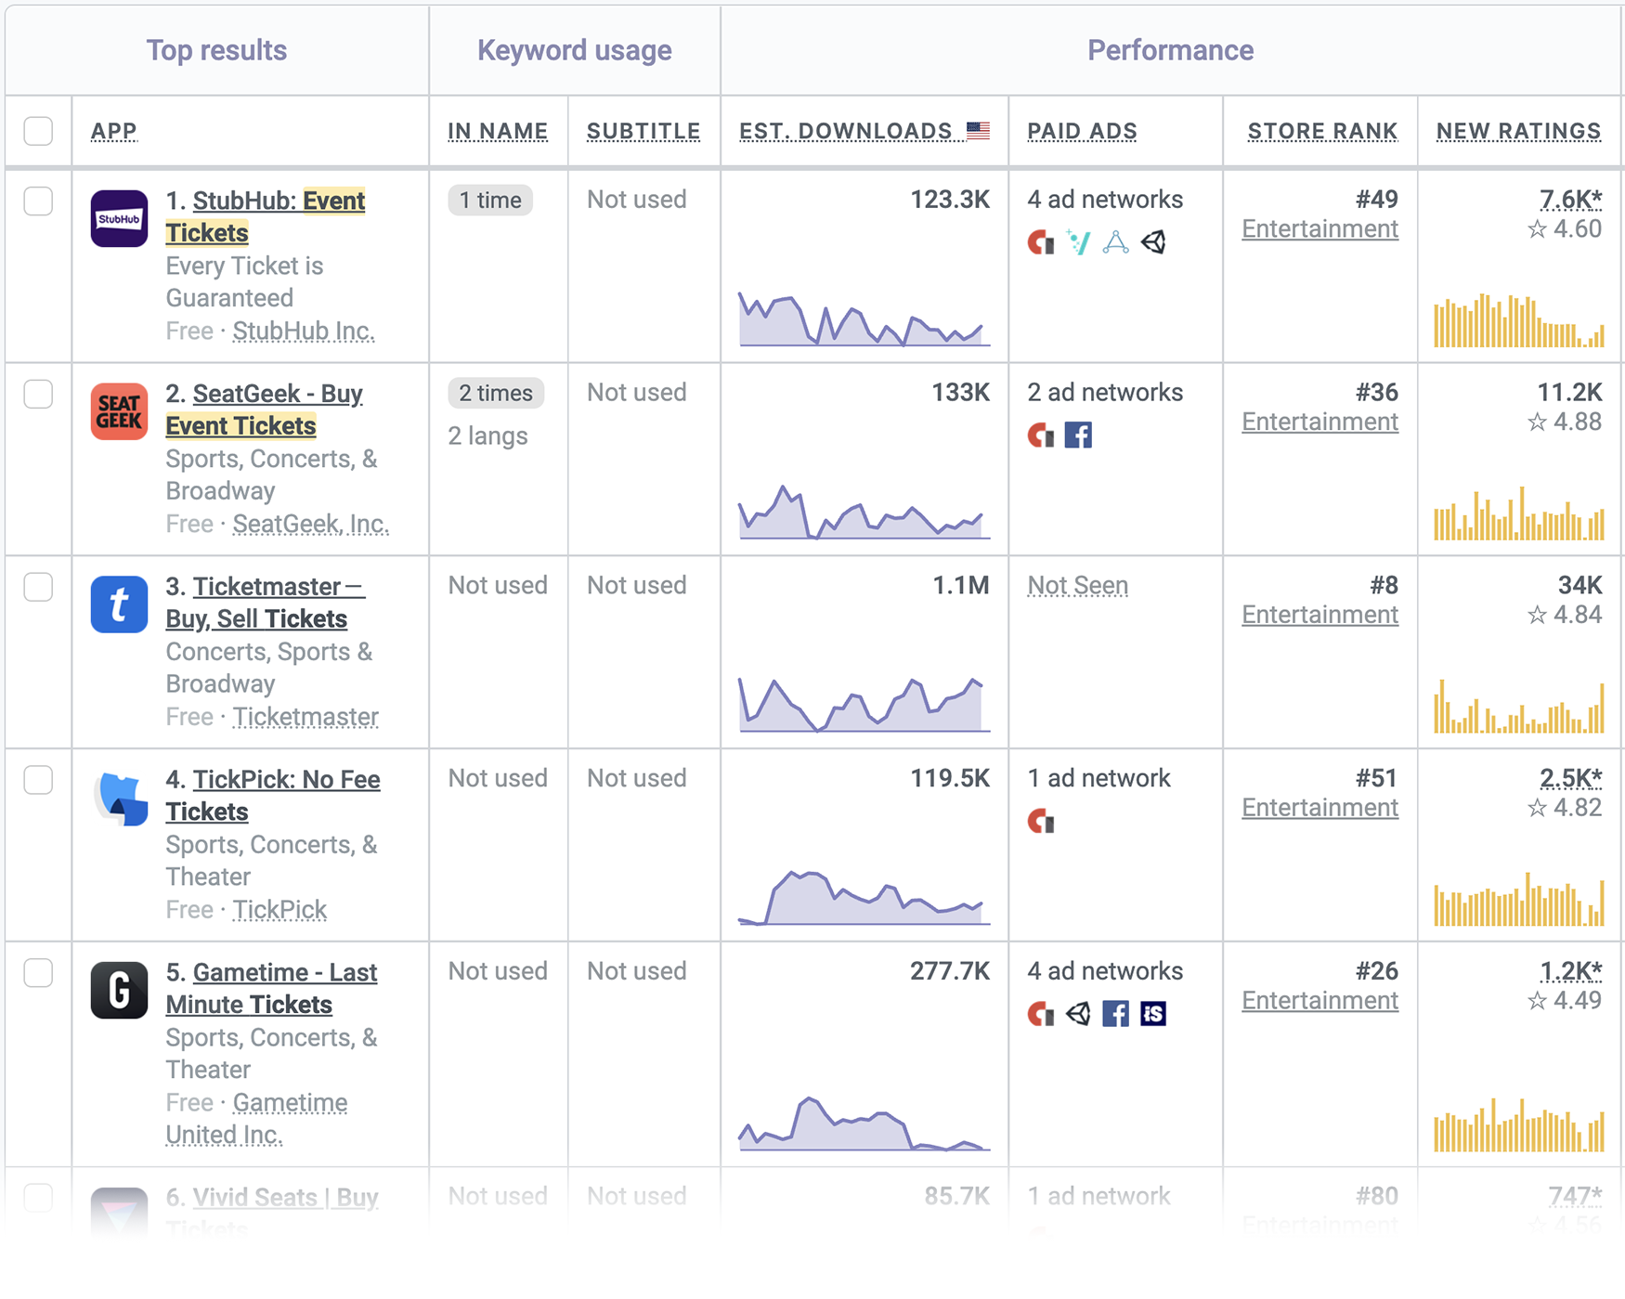Open the SeatGeek, Inc. developer link
Screen dimensions: 1625x1299
(x=310, y=524)
